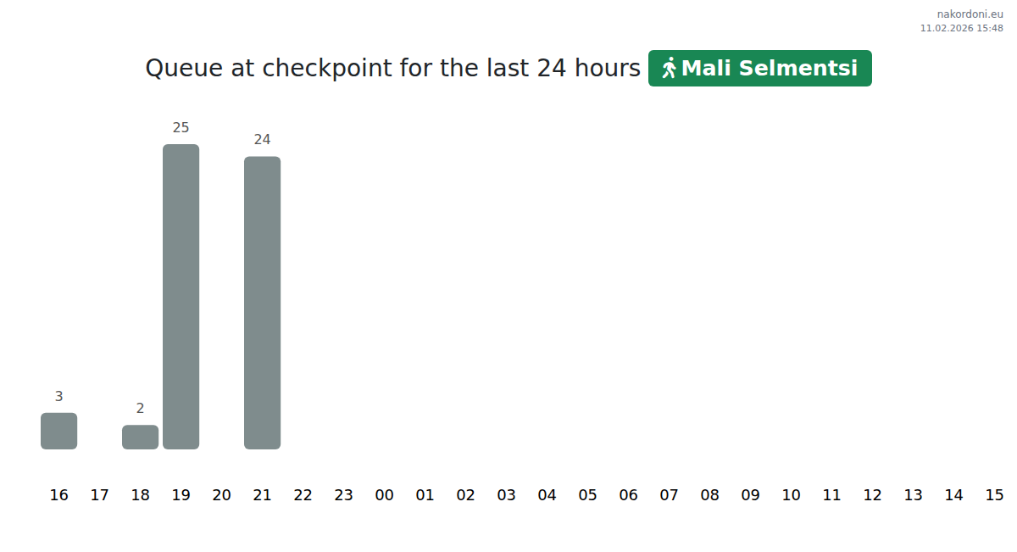Image resolution: width=1017 pixels, height=552 pixels.
Task: Click the value label 25 above the bar
Action: click(x=181, y=128)
